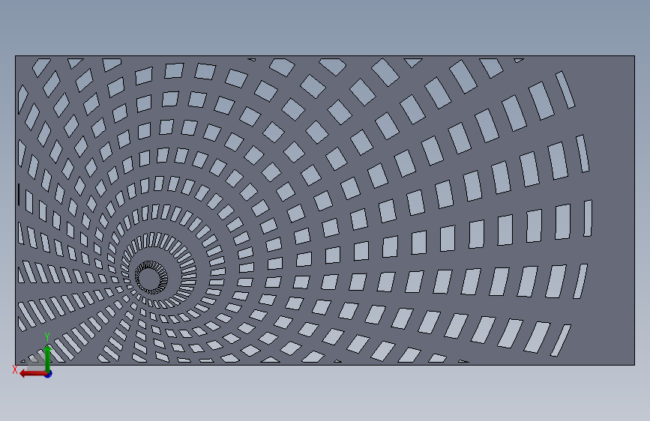Click the red 'X' label of the triad
This screenshot has height=421, width=650.
click(15, 369)
